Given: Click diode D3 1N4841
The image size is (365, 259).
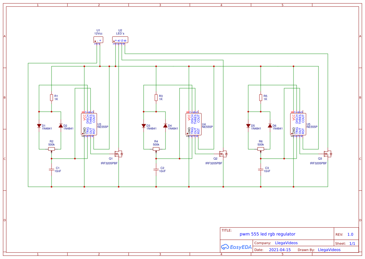Looking at the screenshot, I should (144, 125).
